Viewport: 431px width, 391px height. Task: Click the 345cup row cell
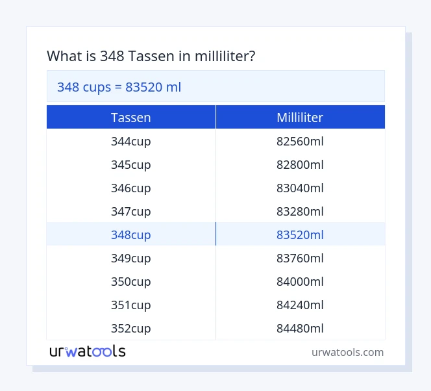[131, 164]
